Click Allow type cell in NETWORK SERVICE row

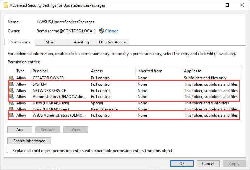pyautogui.click(x=21, y=91)
